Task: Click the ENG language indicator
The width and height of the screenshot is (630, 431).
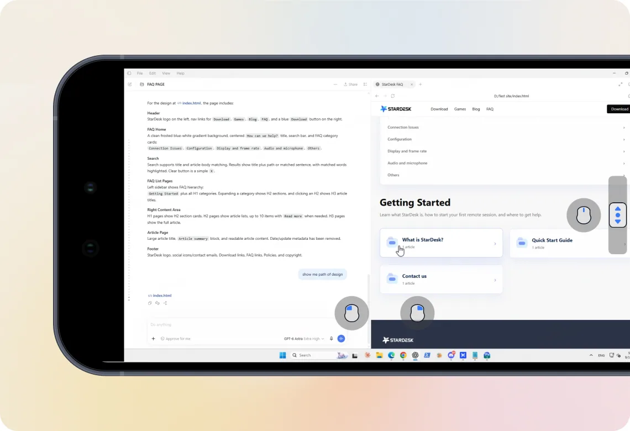Action: pyautogui.click(x=601, y=355)
